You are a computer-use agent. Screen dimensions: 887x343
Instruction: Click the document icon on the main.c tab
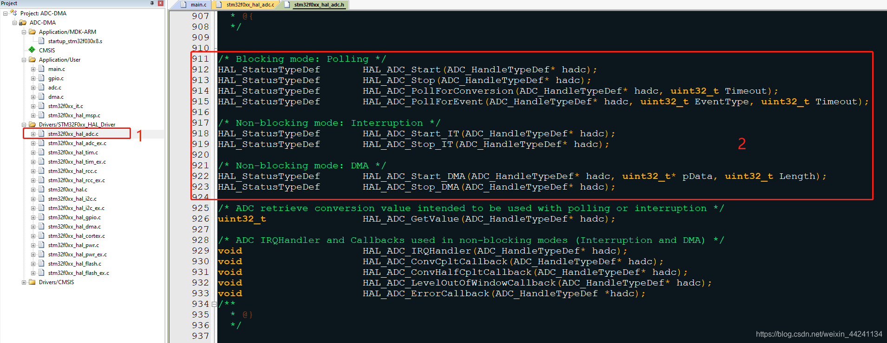(x=183, y=5)
